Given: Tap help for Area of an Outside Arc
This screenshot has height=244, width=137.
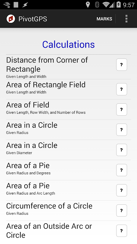Looking at the screenshot, I should [x=121, y=231].
